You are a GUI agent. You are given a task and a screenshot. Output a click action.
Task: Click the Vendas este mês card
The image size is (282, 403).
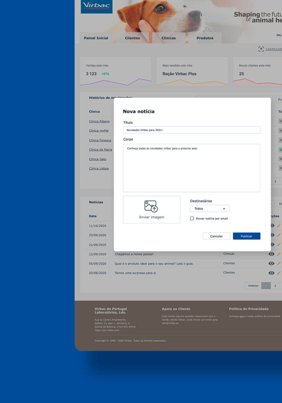(116, 72)
